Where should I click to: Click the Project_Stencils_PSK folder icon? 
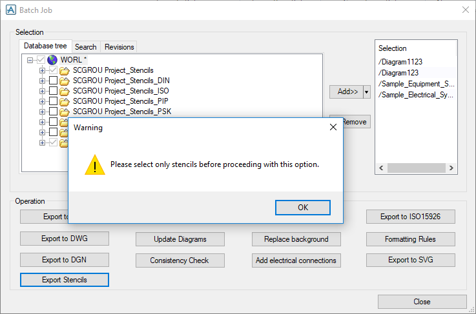pos(64,112)
